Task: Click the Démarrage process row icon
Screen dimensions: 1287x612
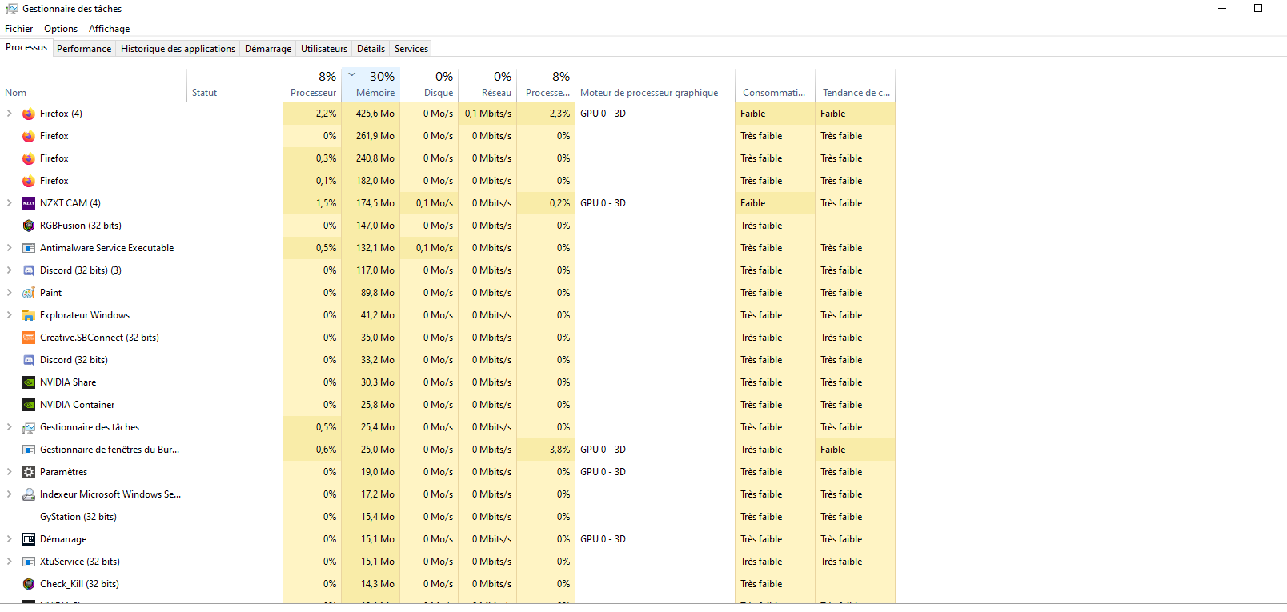Action: click(29, 539)
